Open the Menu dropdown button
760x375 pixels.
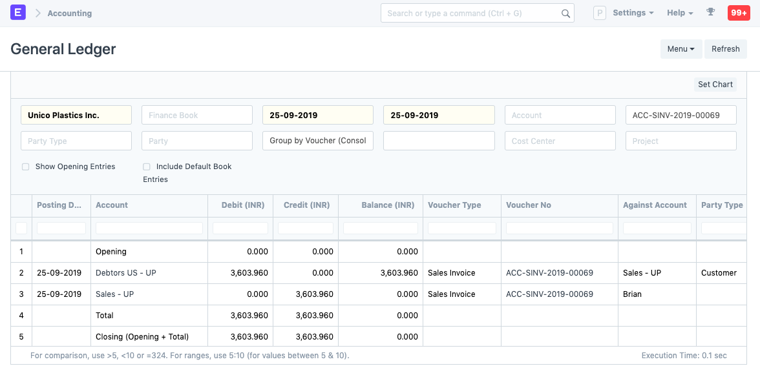(x=681, y=49)
